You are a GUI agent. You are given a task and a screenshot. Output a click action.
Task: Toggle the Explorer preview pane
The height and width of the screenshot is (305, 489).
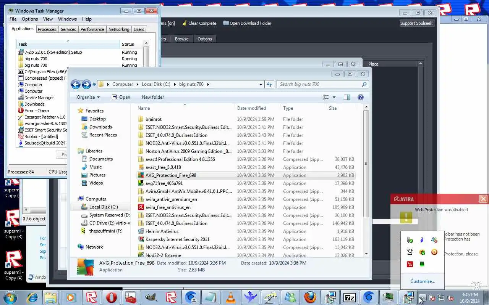pyautogui.click(x=347, y=97)
